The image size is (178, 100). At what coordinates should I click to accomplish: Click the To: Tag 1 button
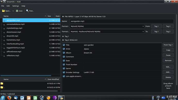pos(156,32)
